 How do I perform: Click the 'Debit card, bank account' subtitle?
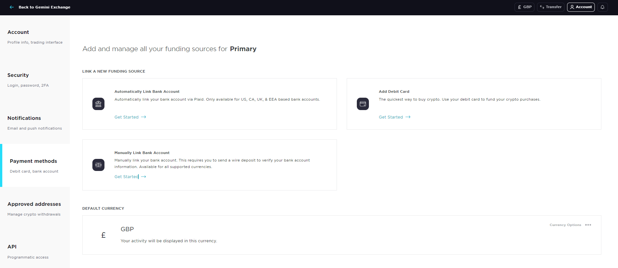tap(34, 171)
